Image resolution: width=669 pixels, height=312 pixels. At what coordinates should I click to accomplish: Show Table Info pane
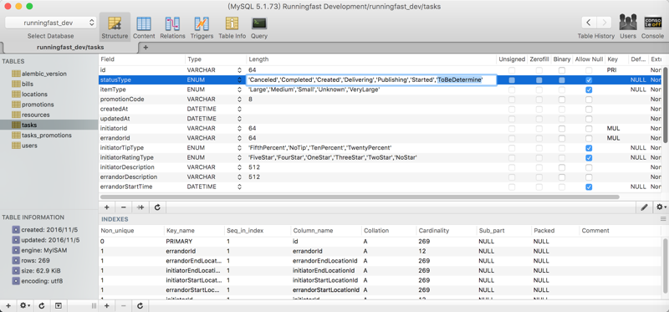coord(232,24)
